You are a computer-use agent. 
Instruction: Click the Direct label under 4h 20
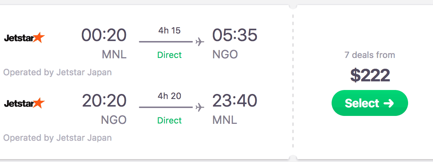(169, 120)
